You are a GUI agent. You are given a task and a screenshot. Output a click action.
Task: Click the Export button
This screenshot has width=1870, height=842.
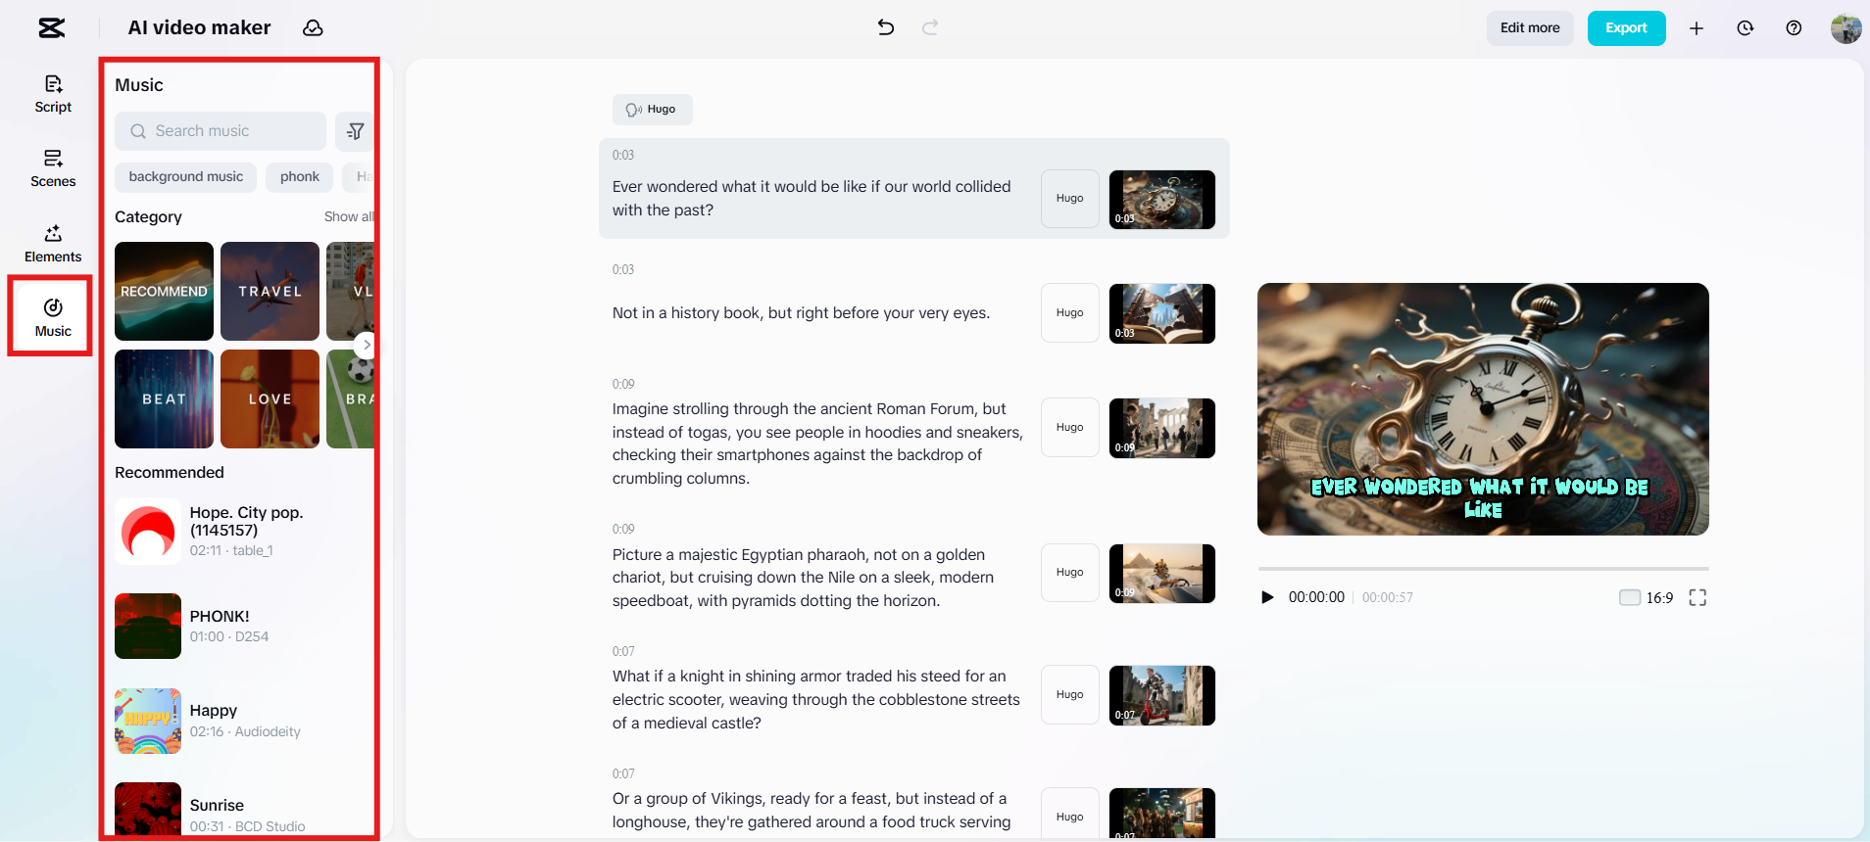(1626, 28)
